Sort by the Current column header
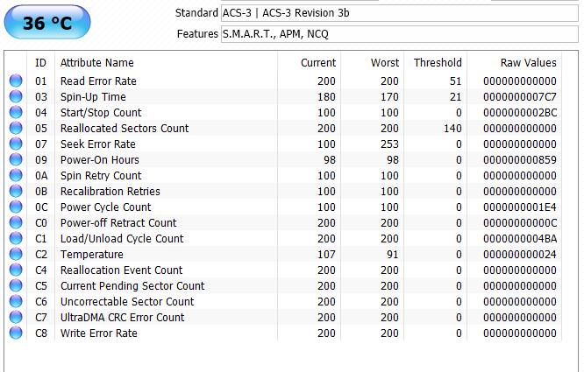Viewport: 584px width, 372px height. tap(318, 63)
